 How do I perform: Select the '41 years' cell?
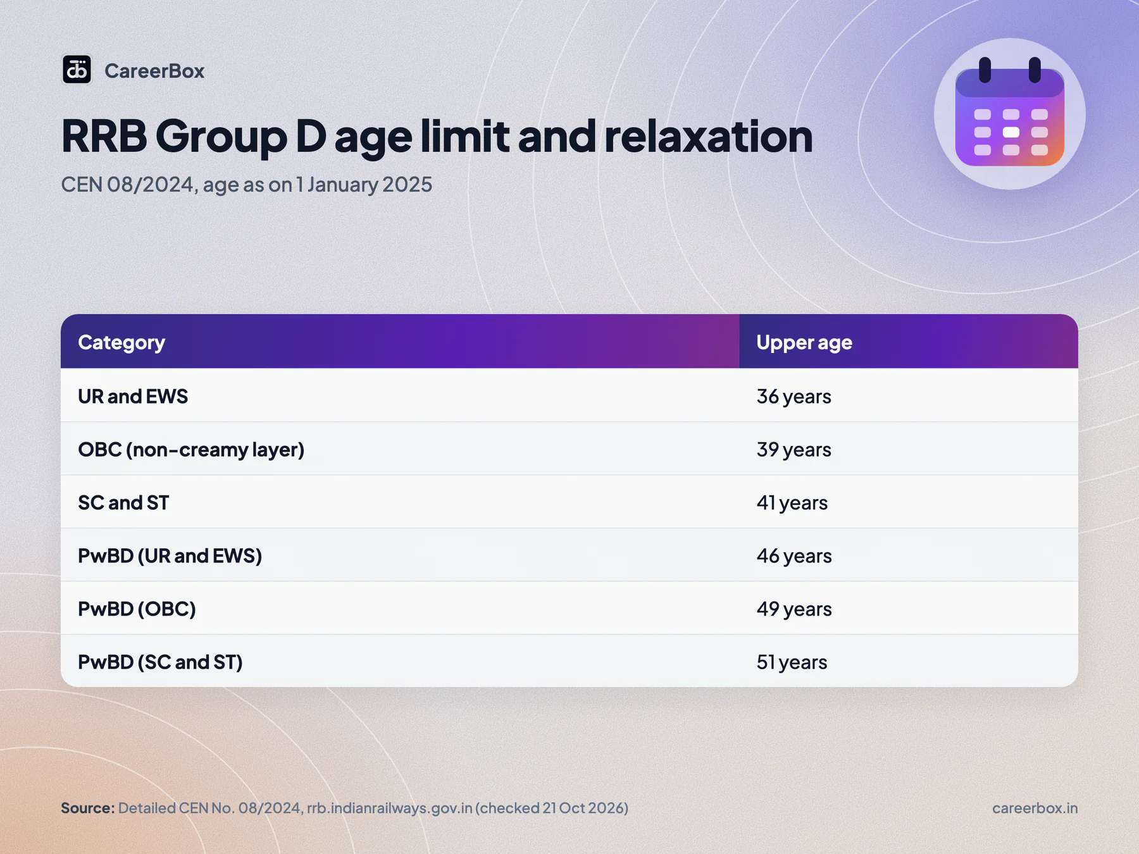click(x=909, y=502)
